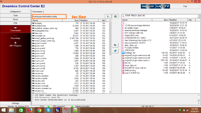This screenshot has width=201, height=113.
Task: Launch LiveTV
Action: point(163,6)
